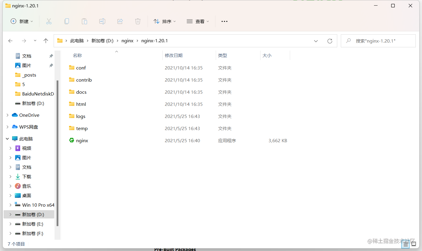Image resolution: width=422 pixels, height=251 pixels.
Task: Click nginx size 3,662 KB cell
Action: tap(278, 140)
